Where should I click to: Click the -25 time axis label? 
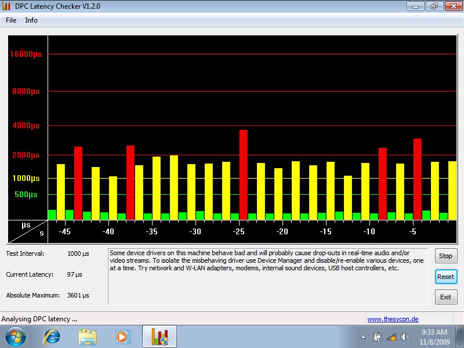click(239, 231)
